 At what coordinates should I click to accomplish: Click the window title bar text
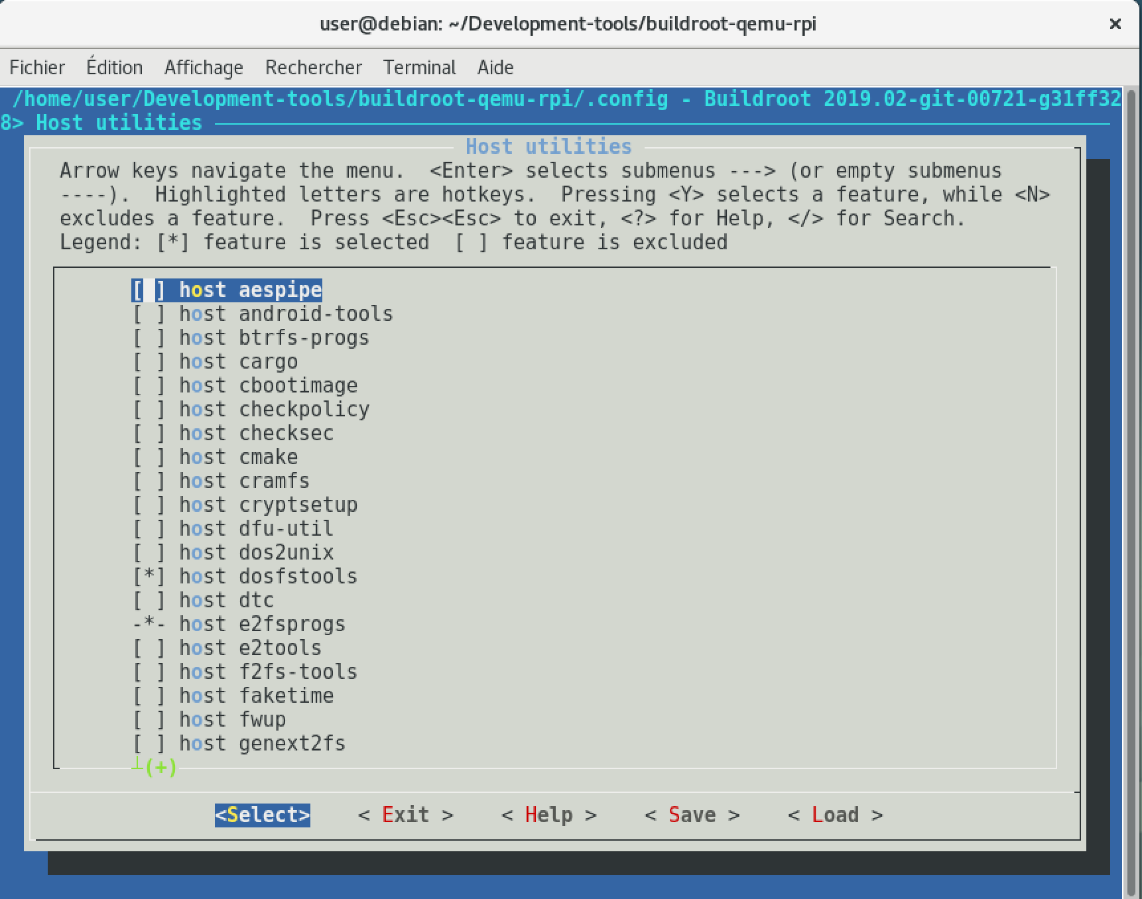pyautogui.click(x=568, y=24)
